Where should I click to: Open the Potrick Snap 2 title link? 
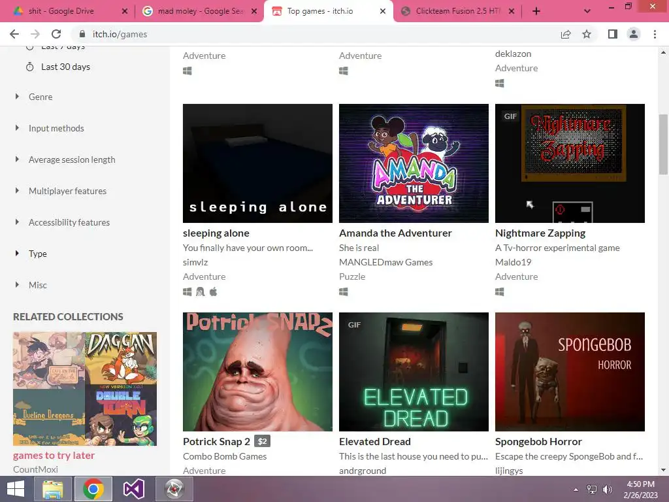pos(216,441)
